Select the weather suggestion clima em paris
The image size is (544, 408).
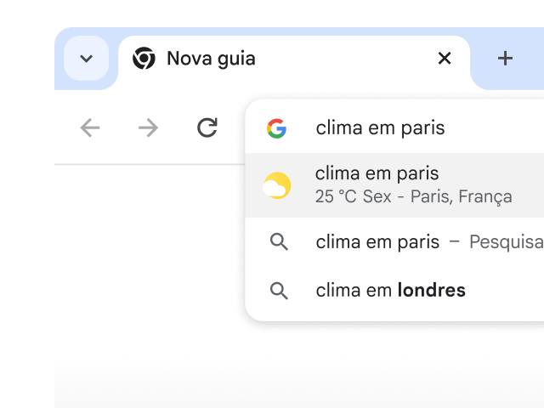point(377,173)
